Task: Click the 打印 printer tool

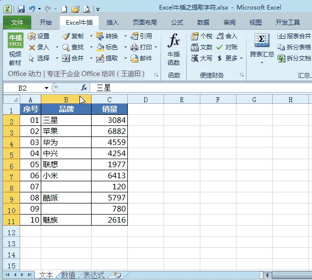Action: (x=141, y=47)
